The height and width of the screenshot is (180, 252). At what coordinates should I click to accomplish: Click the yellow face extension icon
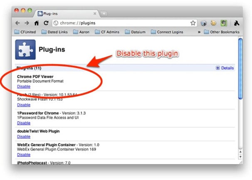(x=213, y=23)
